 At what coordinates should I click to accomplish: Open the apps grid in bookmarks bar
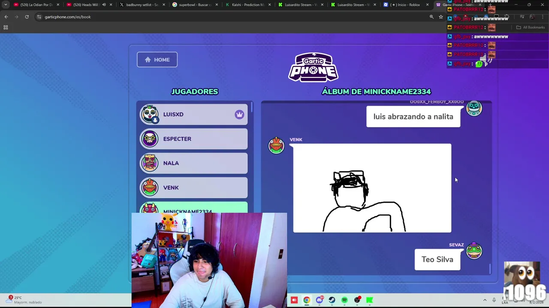click(6, 27)
